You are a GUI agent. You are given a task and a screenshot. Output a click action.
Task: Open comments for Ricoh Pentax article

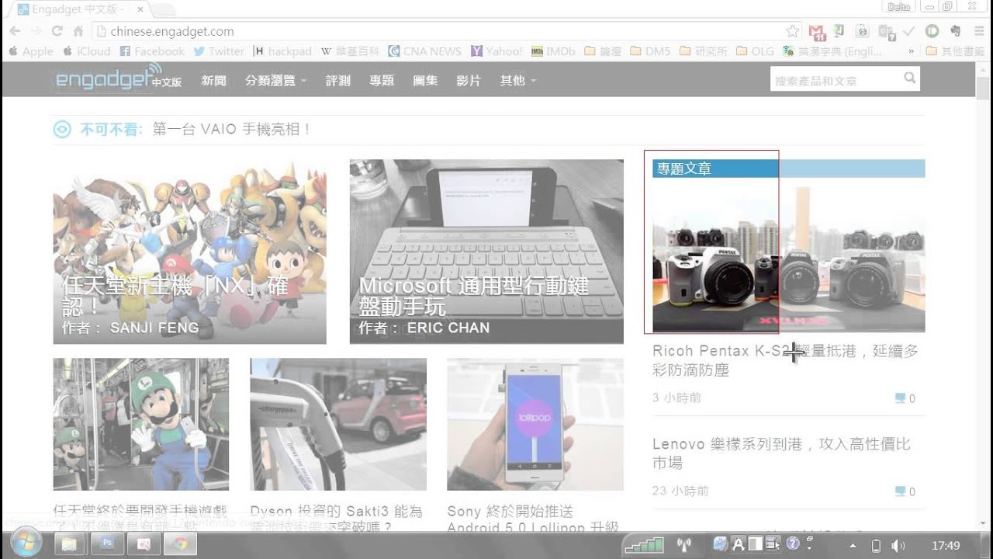[905, 398]
